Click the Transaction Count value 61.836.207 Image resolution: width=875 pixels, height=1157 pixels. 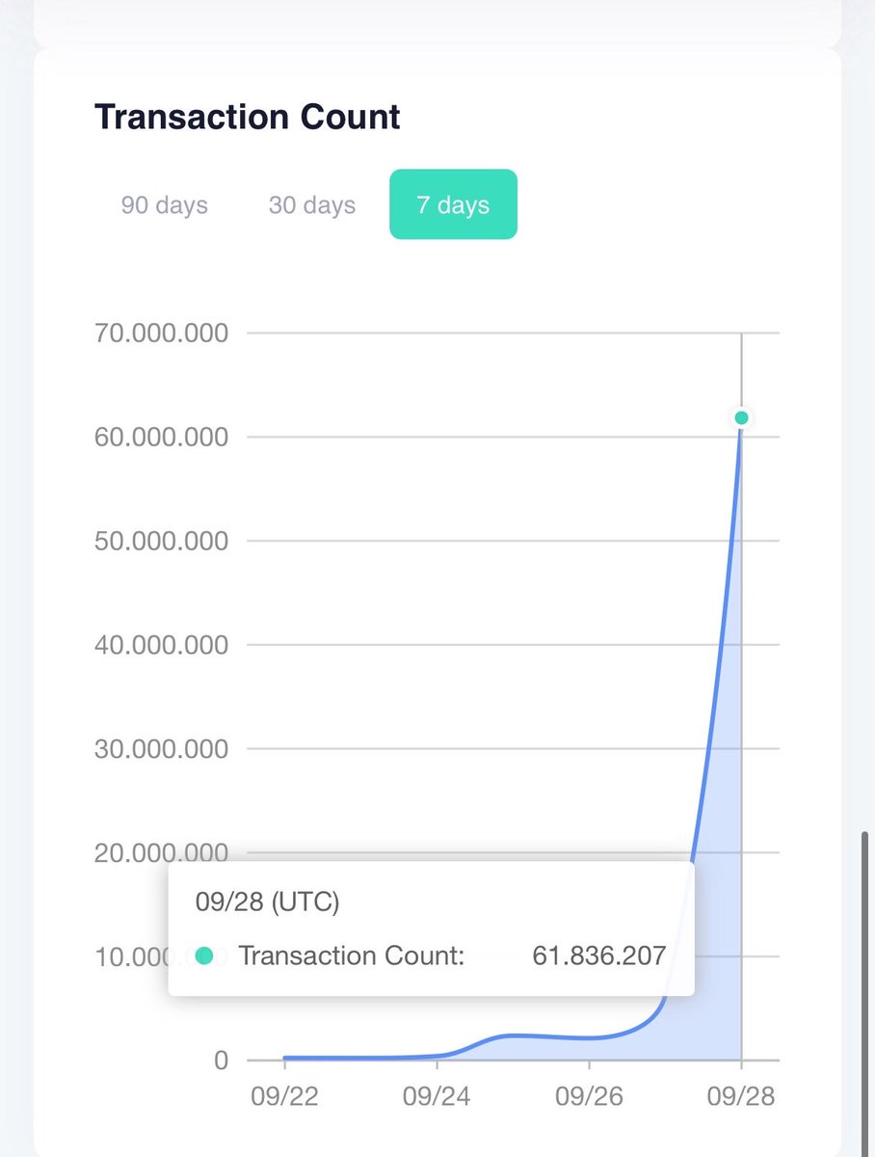click(599, 955)
